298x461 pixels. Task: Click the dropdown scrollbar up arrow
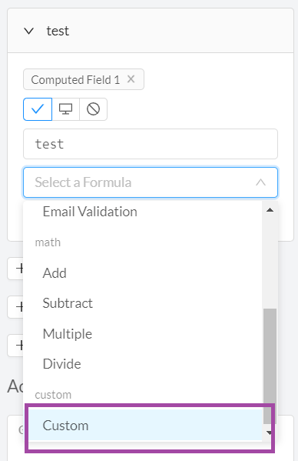270,210
